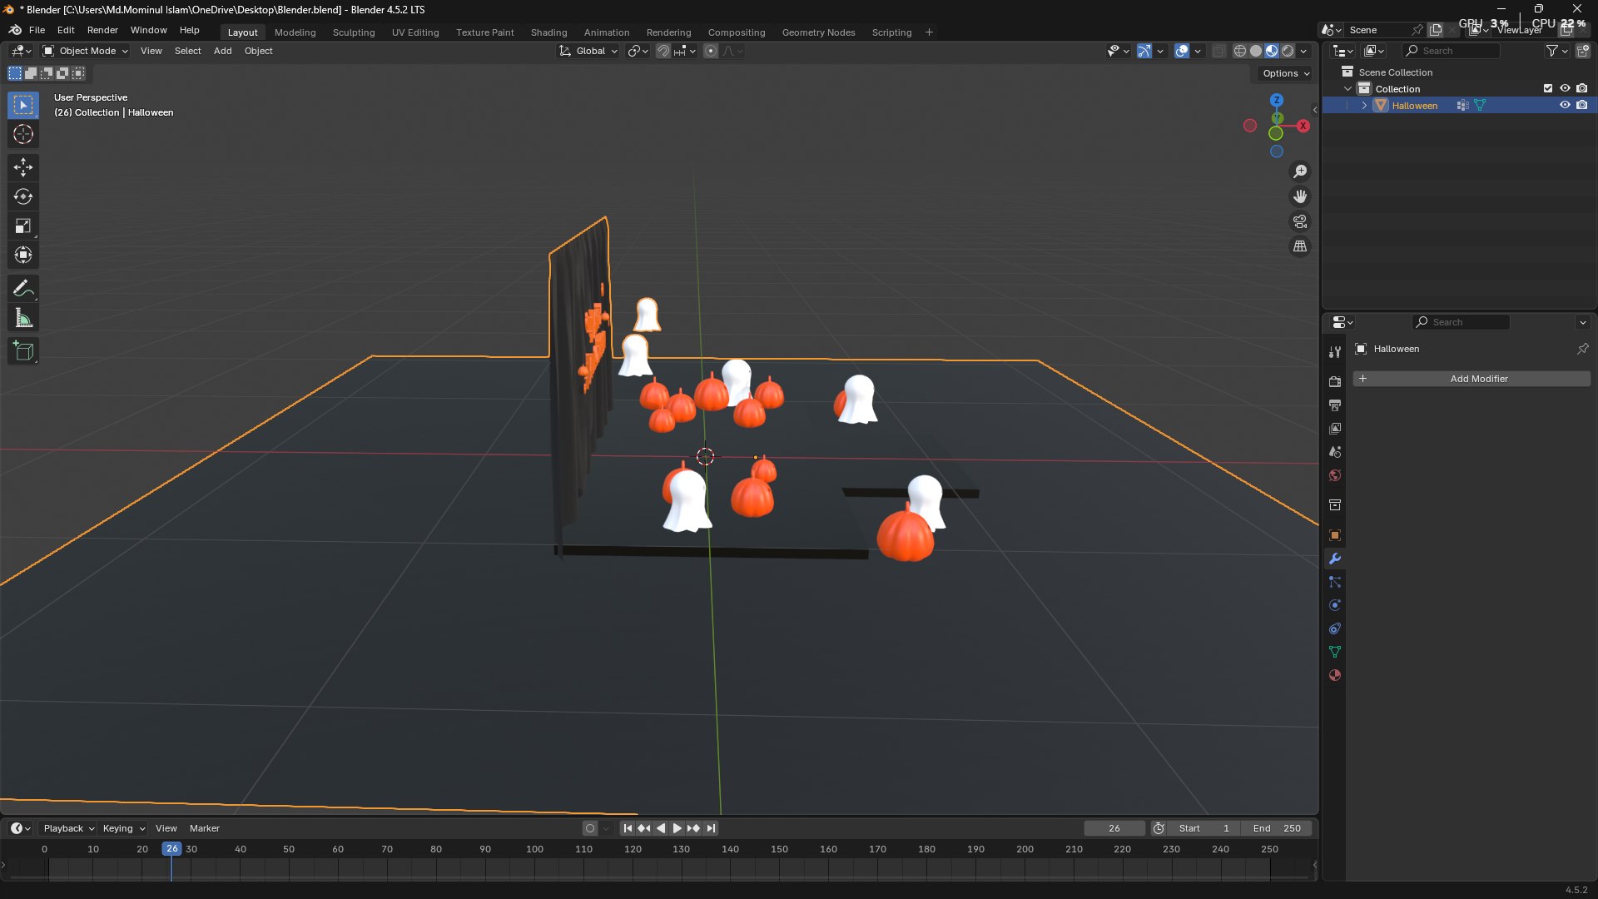Toggle X-ray mode
The image size is (1598, 899).
[1218, 51]
